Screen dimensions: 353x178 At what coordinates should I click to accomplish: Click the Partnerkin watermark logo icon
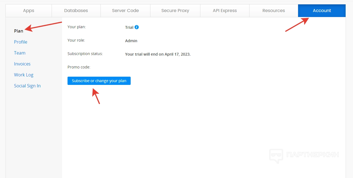pos(276,156)
